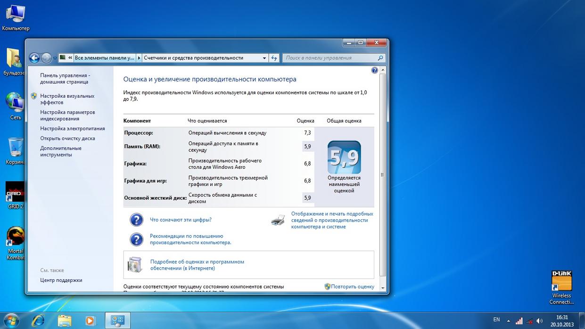Click the processor score 7,3
Viewport: 585px width, 329px height.
point(307,133)
